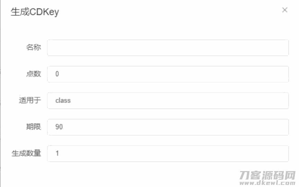
Task: Click the 适用于 label
Action: tap(30, 101)
